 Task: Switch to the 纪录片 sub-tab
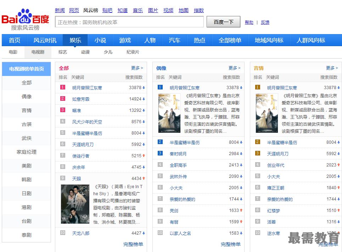point(133,52)
